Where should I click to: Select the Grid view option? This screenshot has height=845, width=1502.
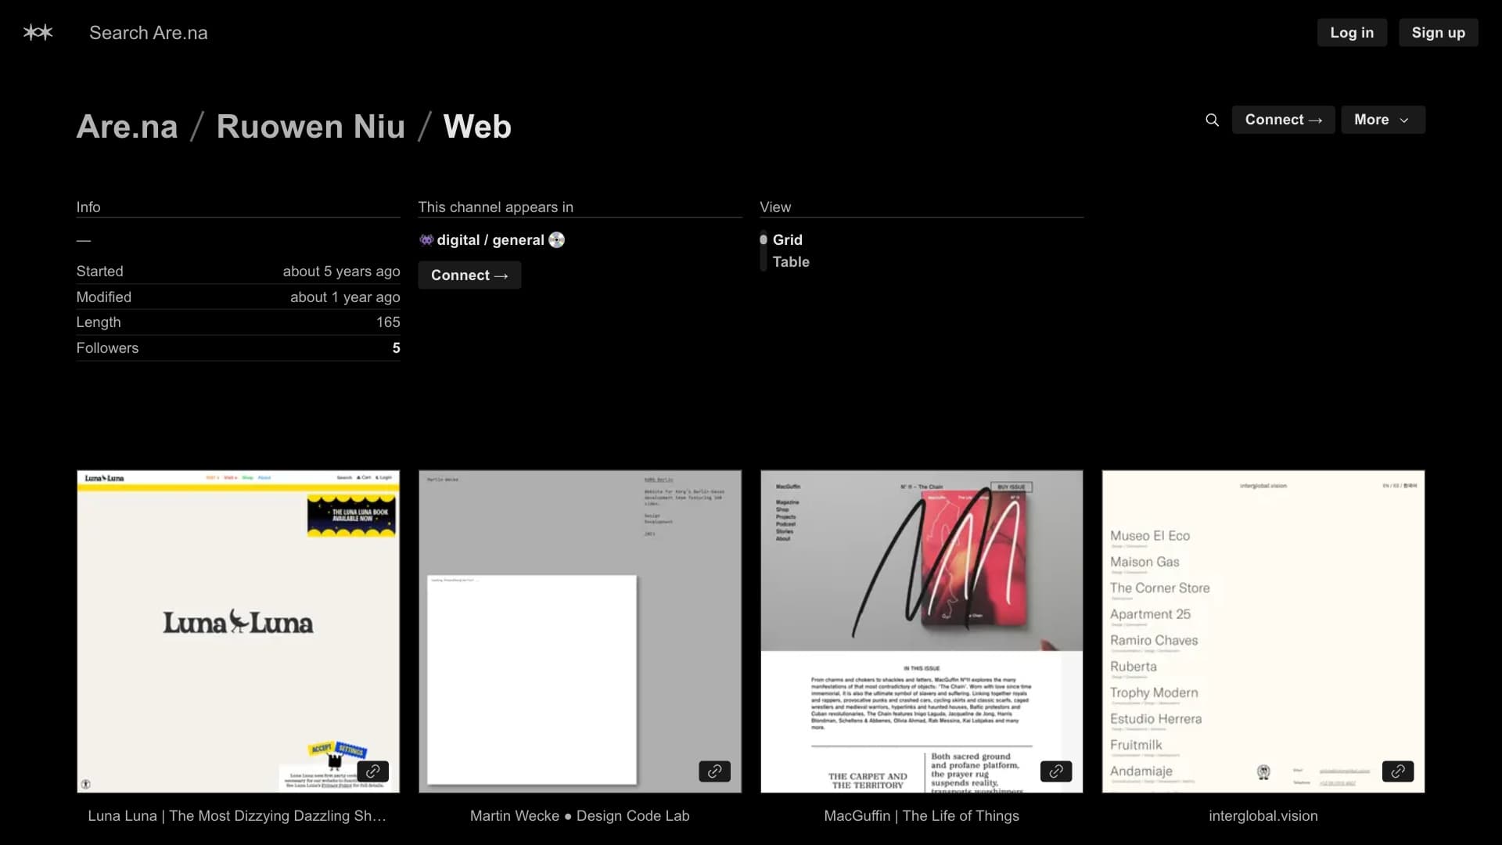787,240
